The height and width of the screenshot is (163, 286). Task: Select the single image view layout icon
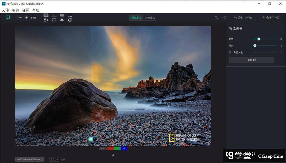pos(46,15)
